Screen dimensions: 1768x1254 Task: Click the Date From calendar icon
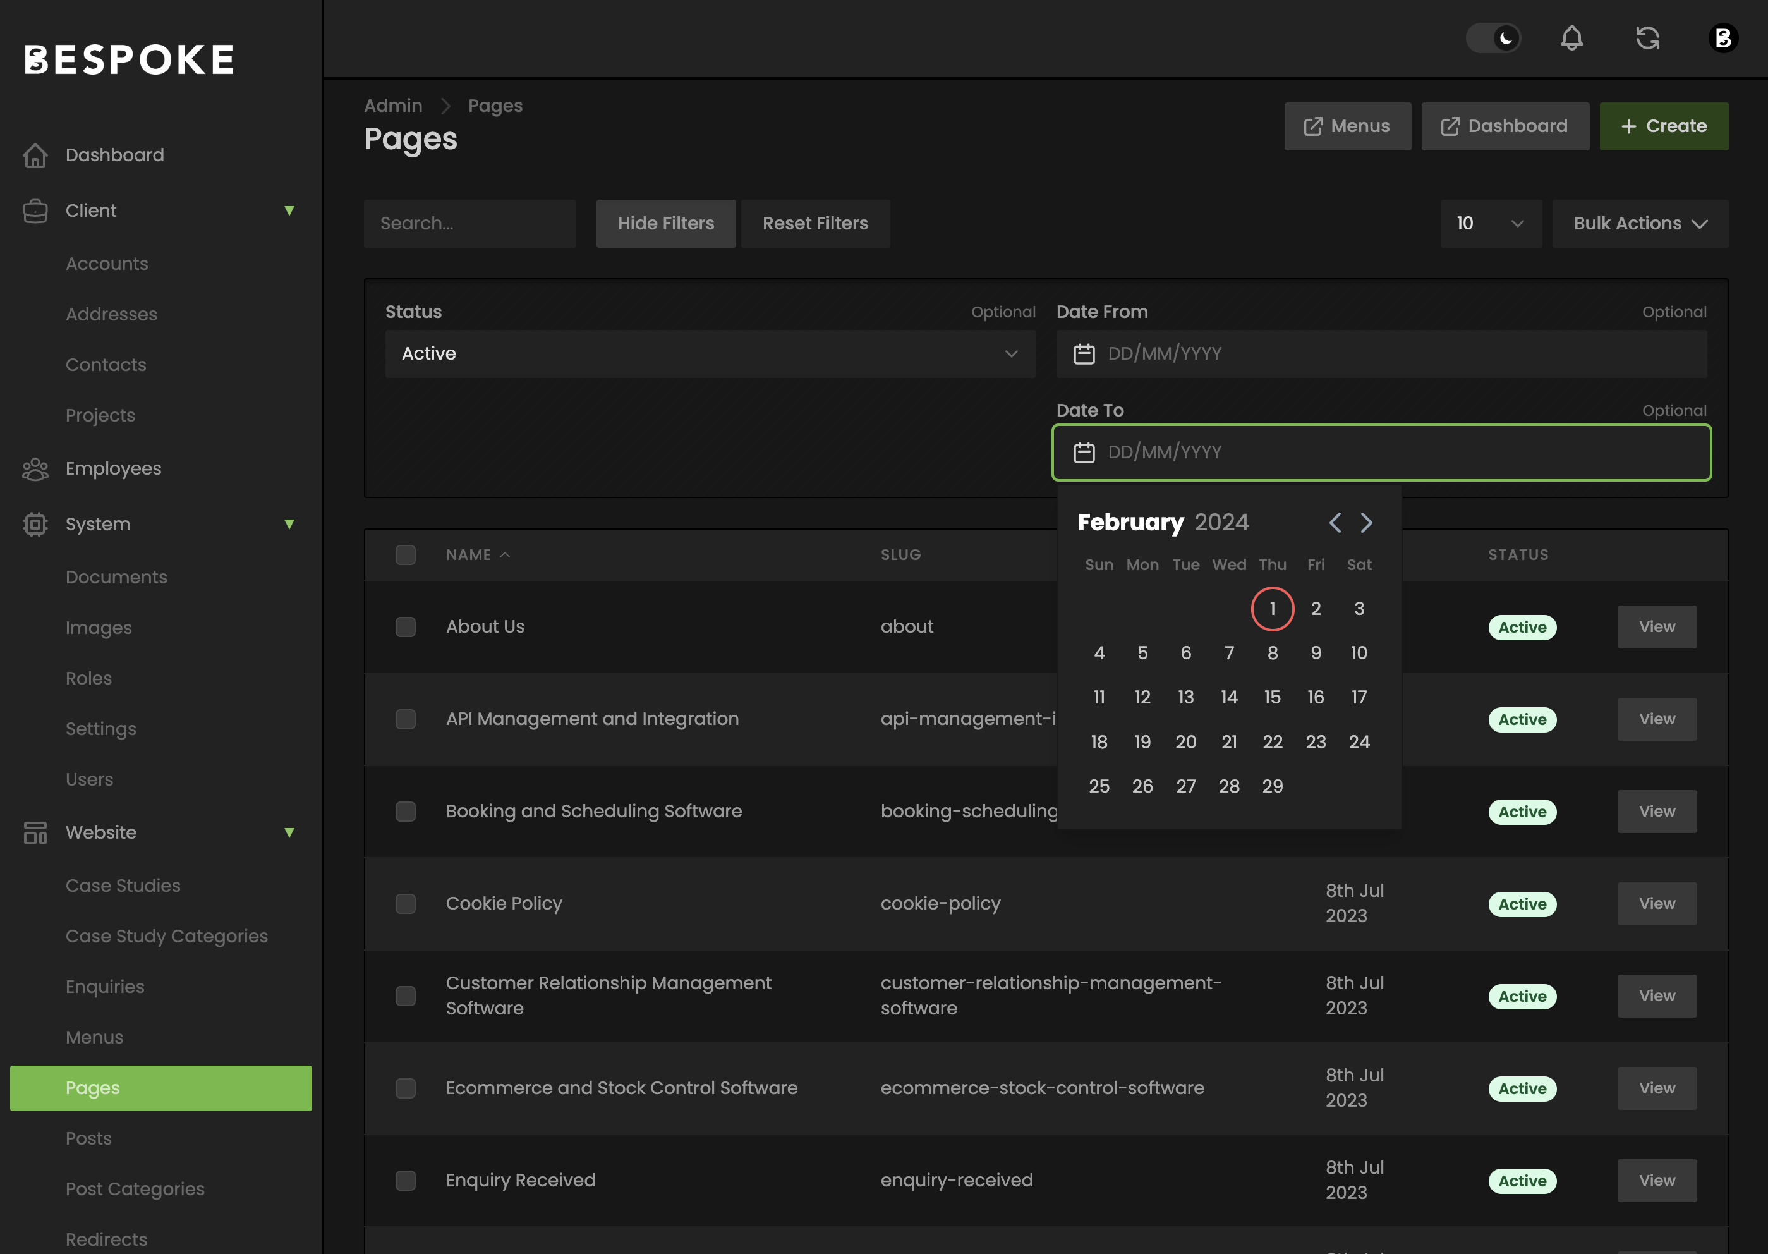(1084, 355)
